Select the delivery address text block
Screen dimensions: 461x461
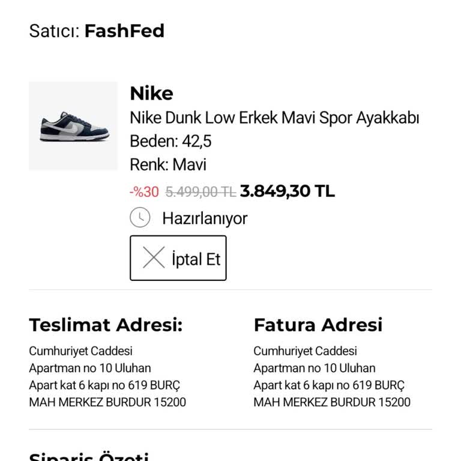[x=107, y=376]
